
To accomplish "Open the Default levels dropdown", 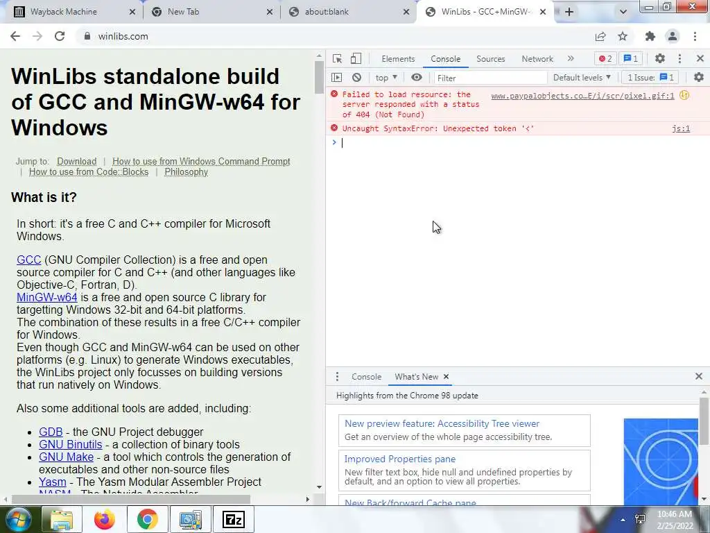I will click(582, 78).
